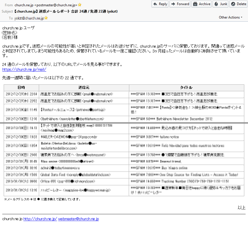This screenshot has width=248, height=225.
Task: Open the http://church.ne.jp/ footer link
Action: pos(40,219)
